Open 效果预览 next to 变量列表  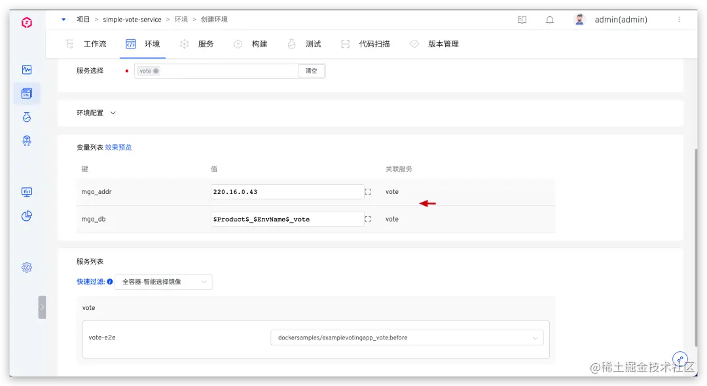click(x=118, y=147)
